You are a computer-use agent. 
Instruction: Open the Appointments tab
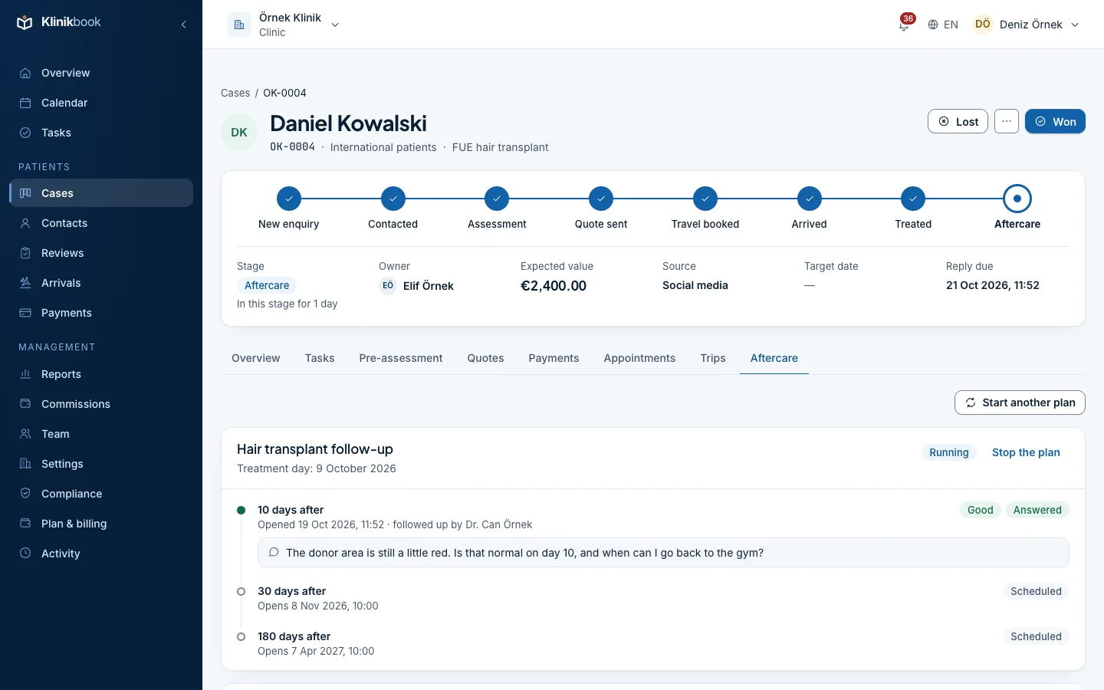tap(639, 358)
